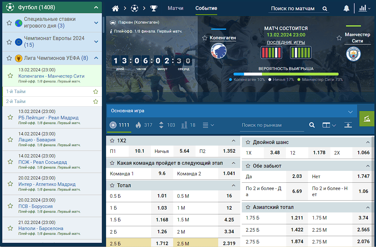
Task: Favorite the Копенгаген team in header
Action: [204, 38]
